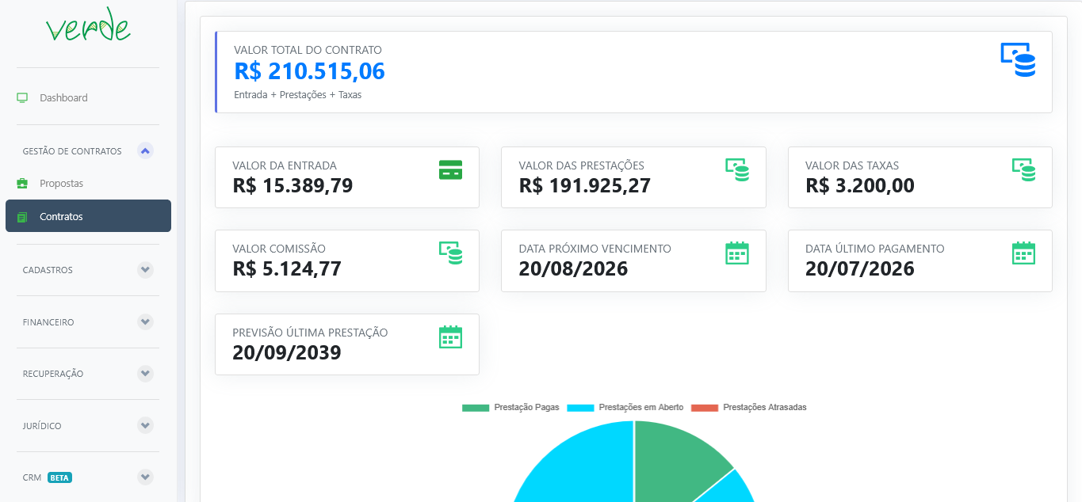The image size is (1082, 502).
Task: Click the value R$ 191.925,27
Action: click(584, 186)
